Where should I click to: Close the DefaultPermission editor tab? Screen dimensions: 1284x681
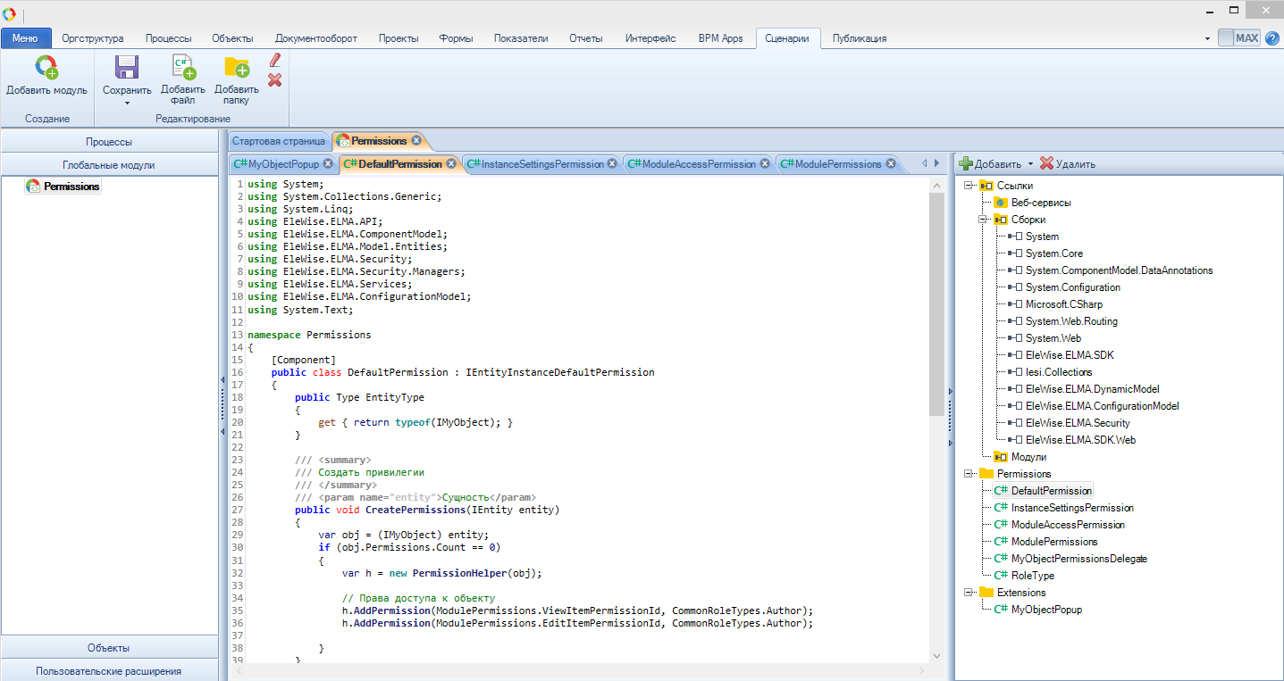coord(451,163)
